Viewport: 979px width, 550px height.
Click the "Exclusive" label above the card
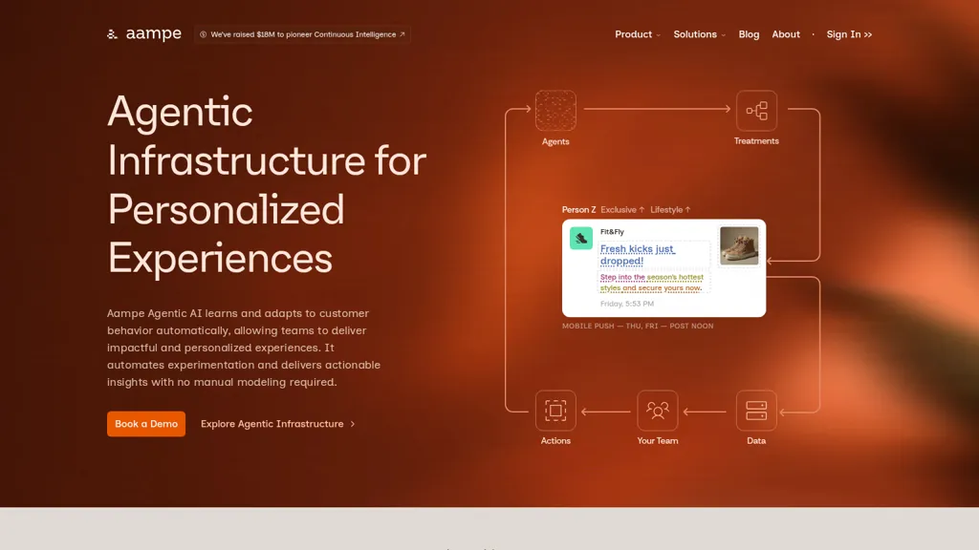coord(621,209)
